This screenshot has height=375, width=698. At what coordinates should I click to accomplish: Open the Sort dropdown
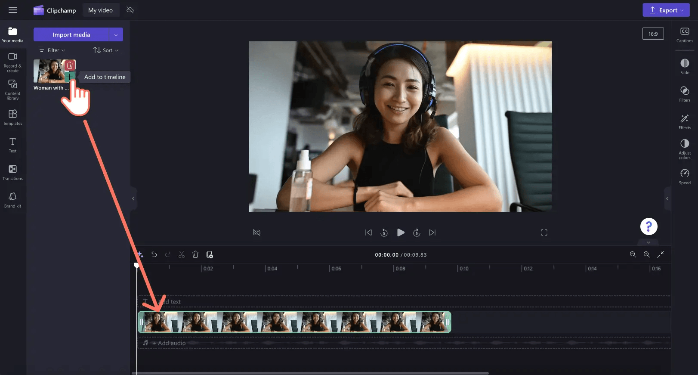coord(106,50)
